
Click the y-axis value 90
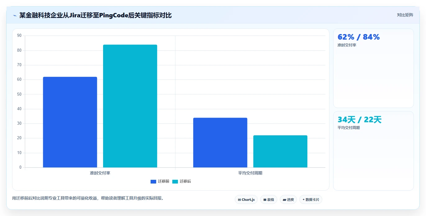point(19,36)
